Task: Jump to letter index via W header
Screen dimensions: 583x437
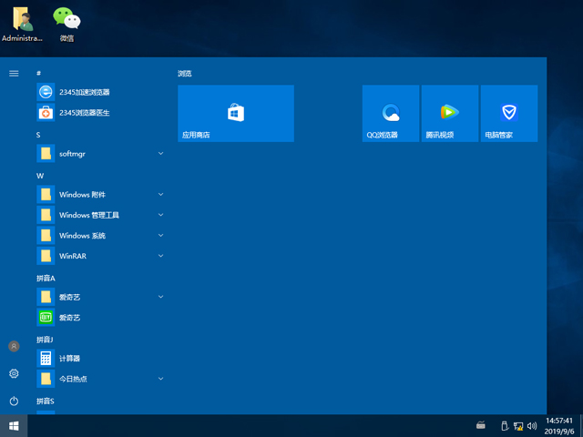Action: (40, 175)
